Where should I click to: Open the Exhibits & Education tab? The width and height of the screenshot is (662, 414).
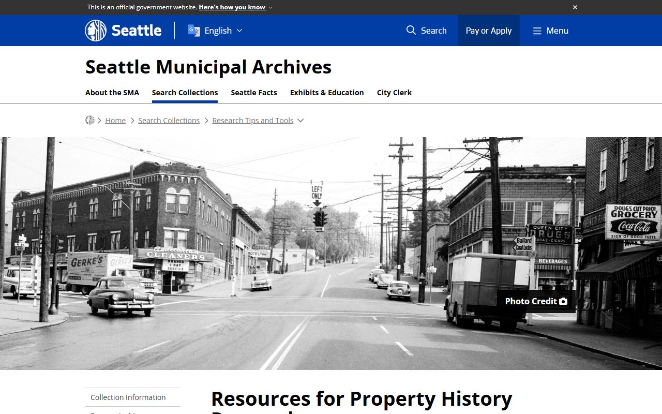point(327,93)
